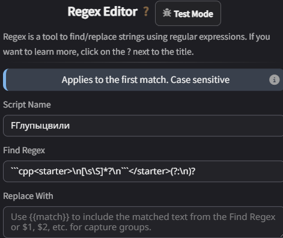Click the '{{match}}' placeholder text
Viewport: 283px width, 238px height.
49,217
